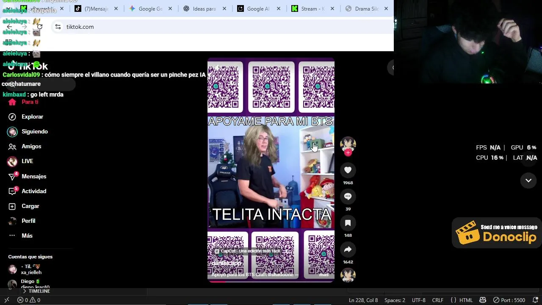Close the Stream Kick tab

pos(332,9)
